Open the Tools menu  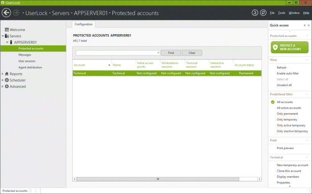point(281,13)
